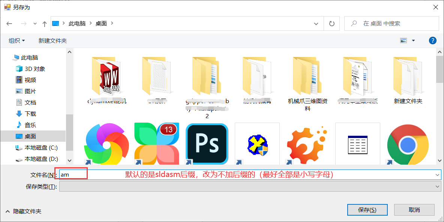
Task: Go back using the back arrow
Action: (9, 24)
